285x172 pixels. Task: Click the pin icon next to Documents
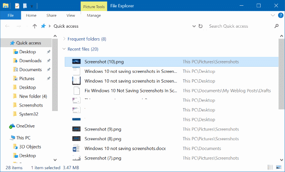[48, 70]
